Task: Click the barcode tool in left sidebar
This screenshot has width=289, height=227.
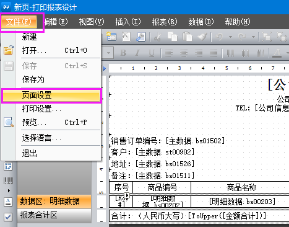Action: tap(8, 180)
